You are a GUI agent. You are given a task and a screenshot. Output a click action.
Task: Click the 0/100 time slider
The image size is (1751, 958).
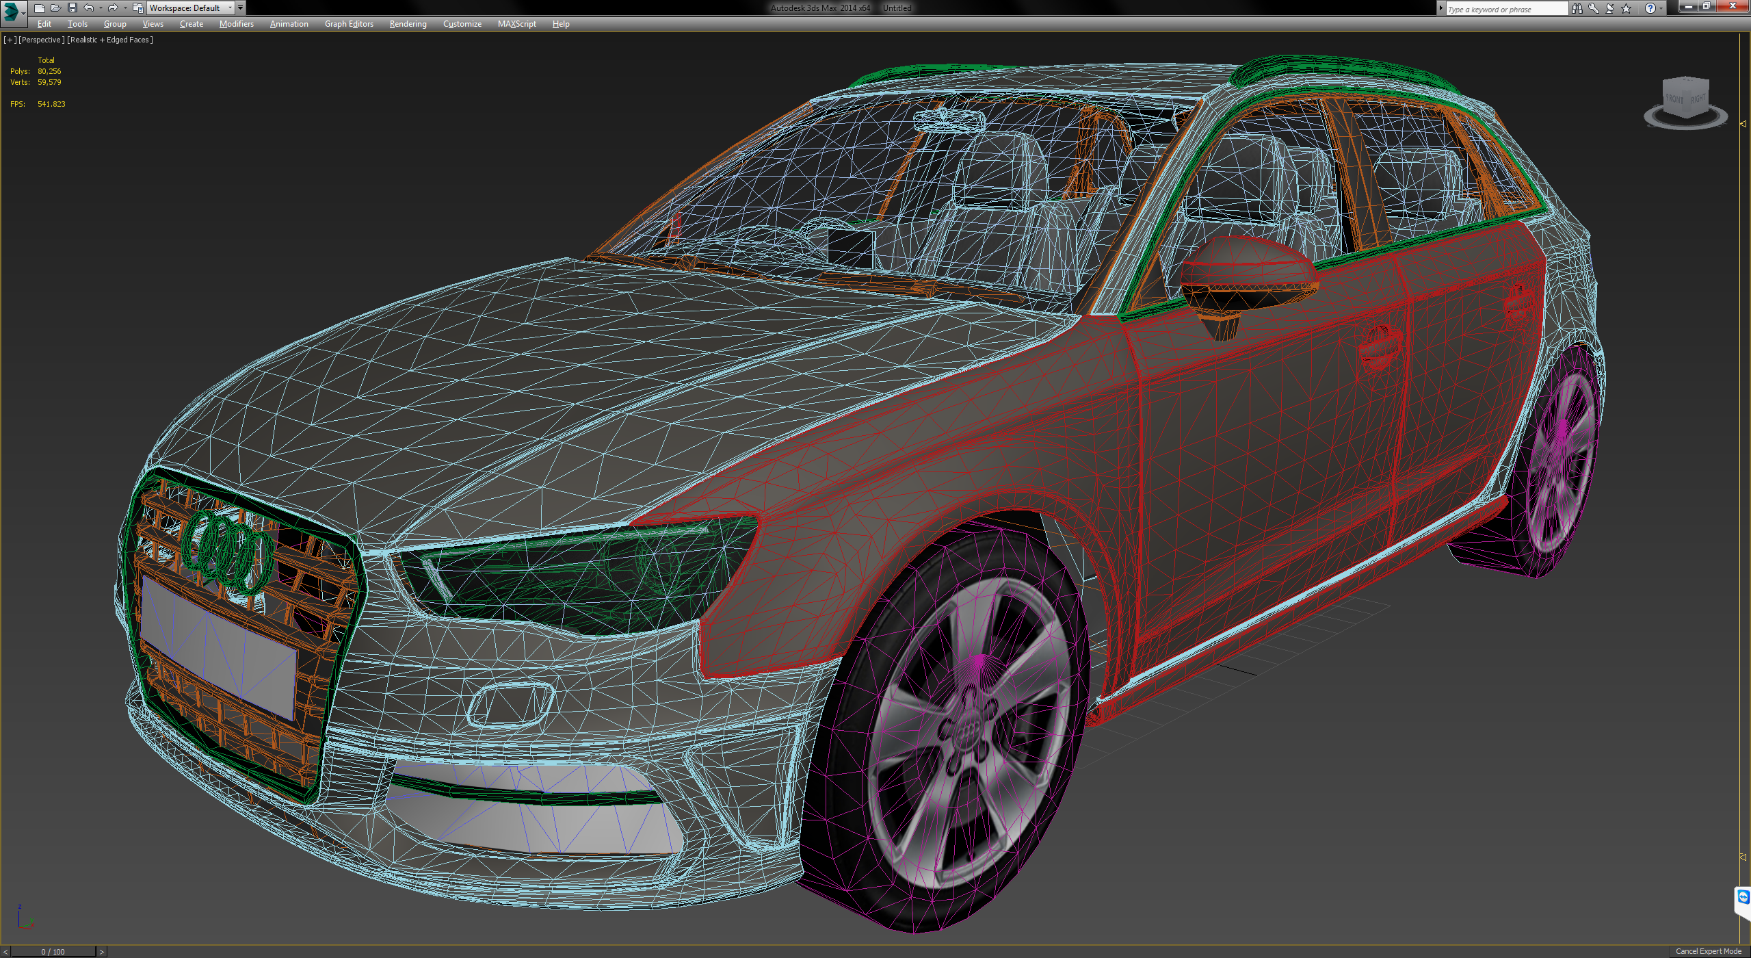[51, 951]
